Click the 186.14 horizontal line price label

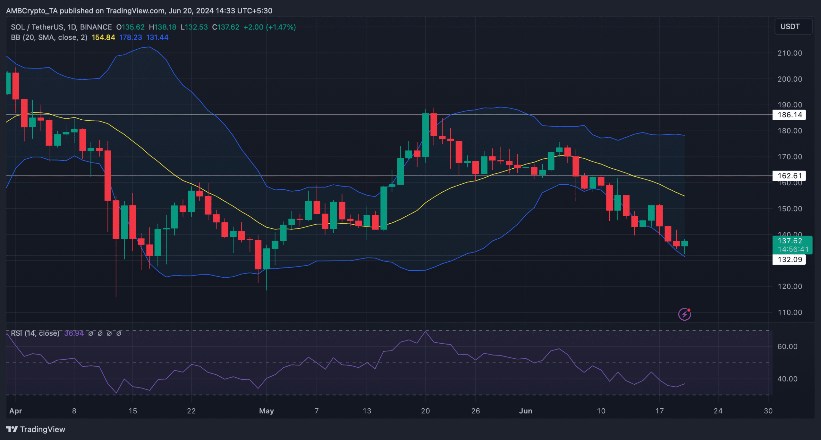789,115
